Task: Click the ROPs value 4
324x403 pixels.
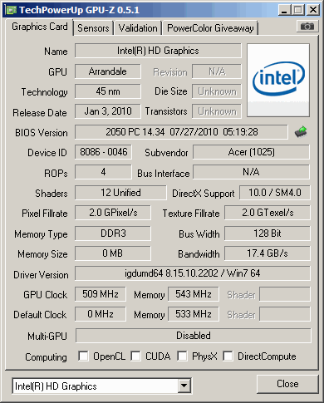Action: click(x=103, y=172)
